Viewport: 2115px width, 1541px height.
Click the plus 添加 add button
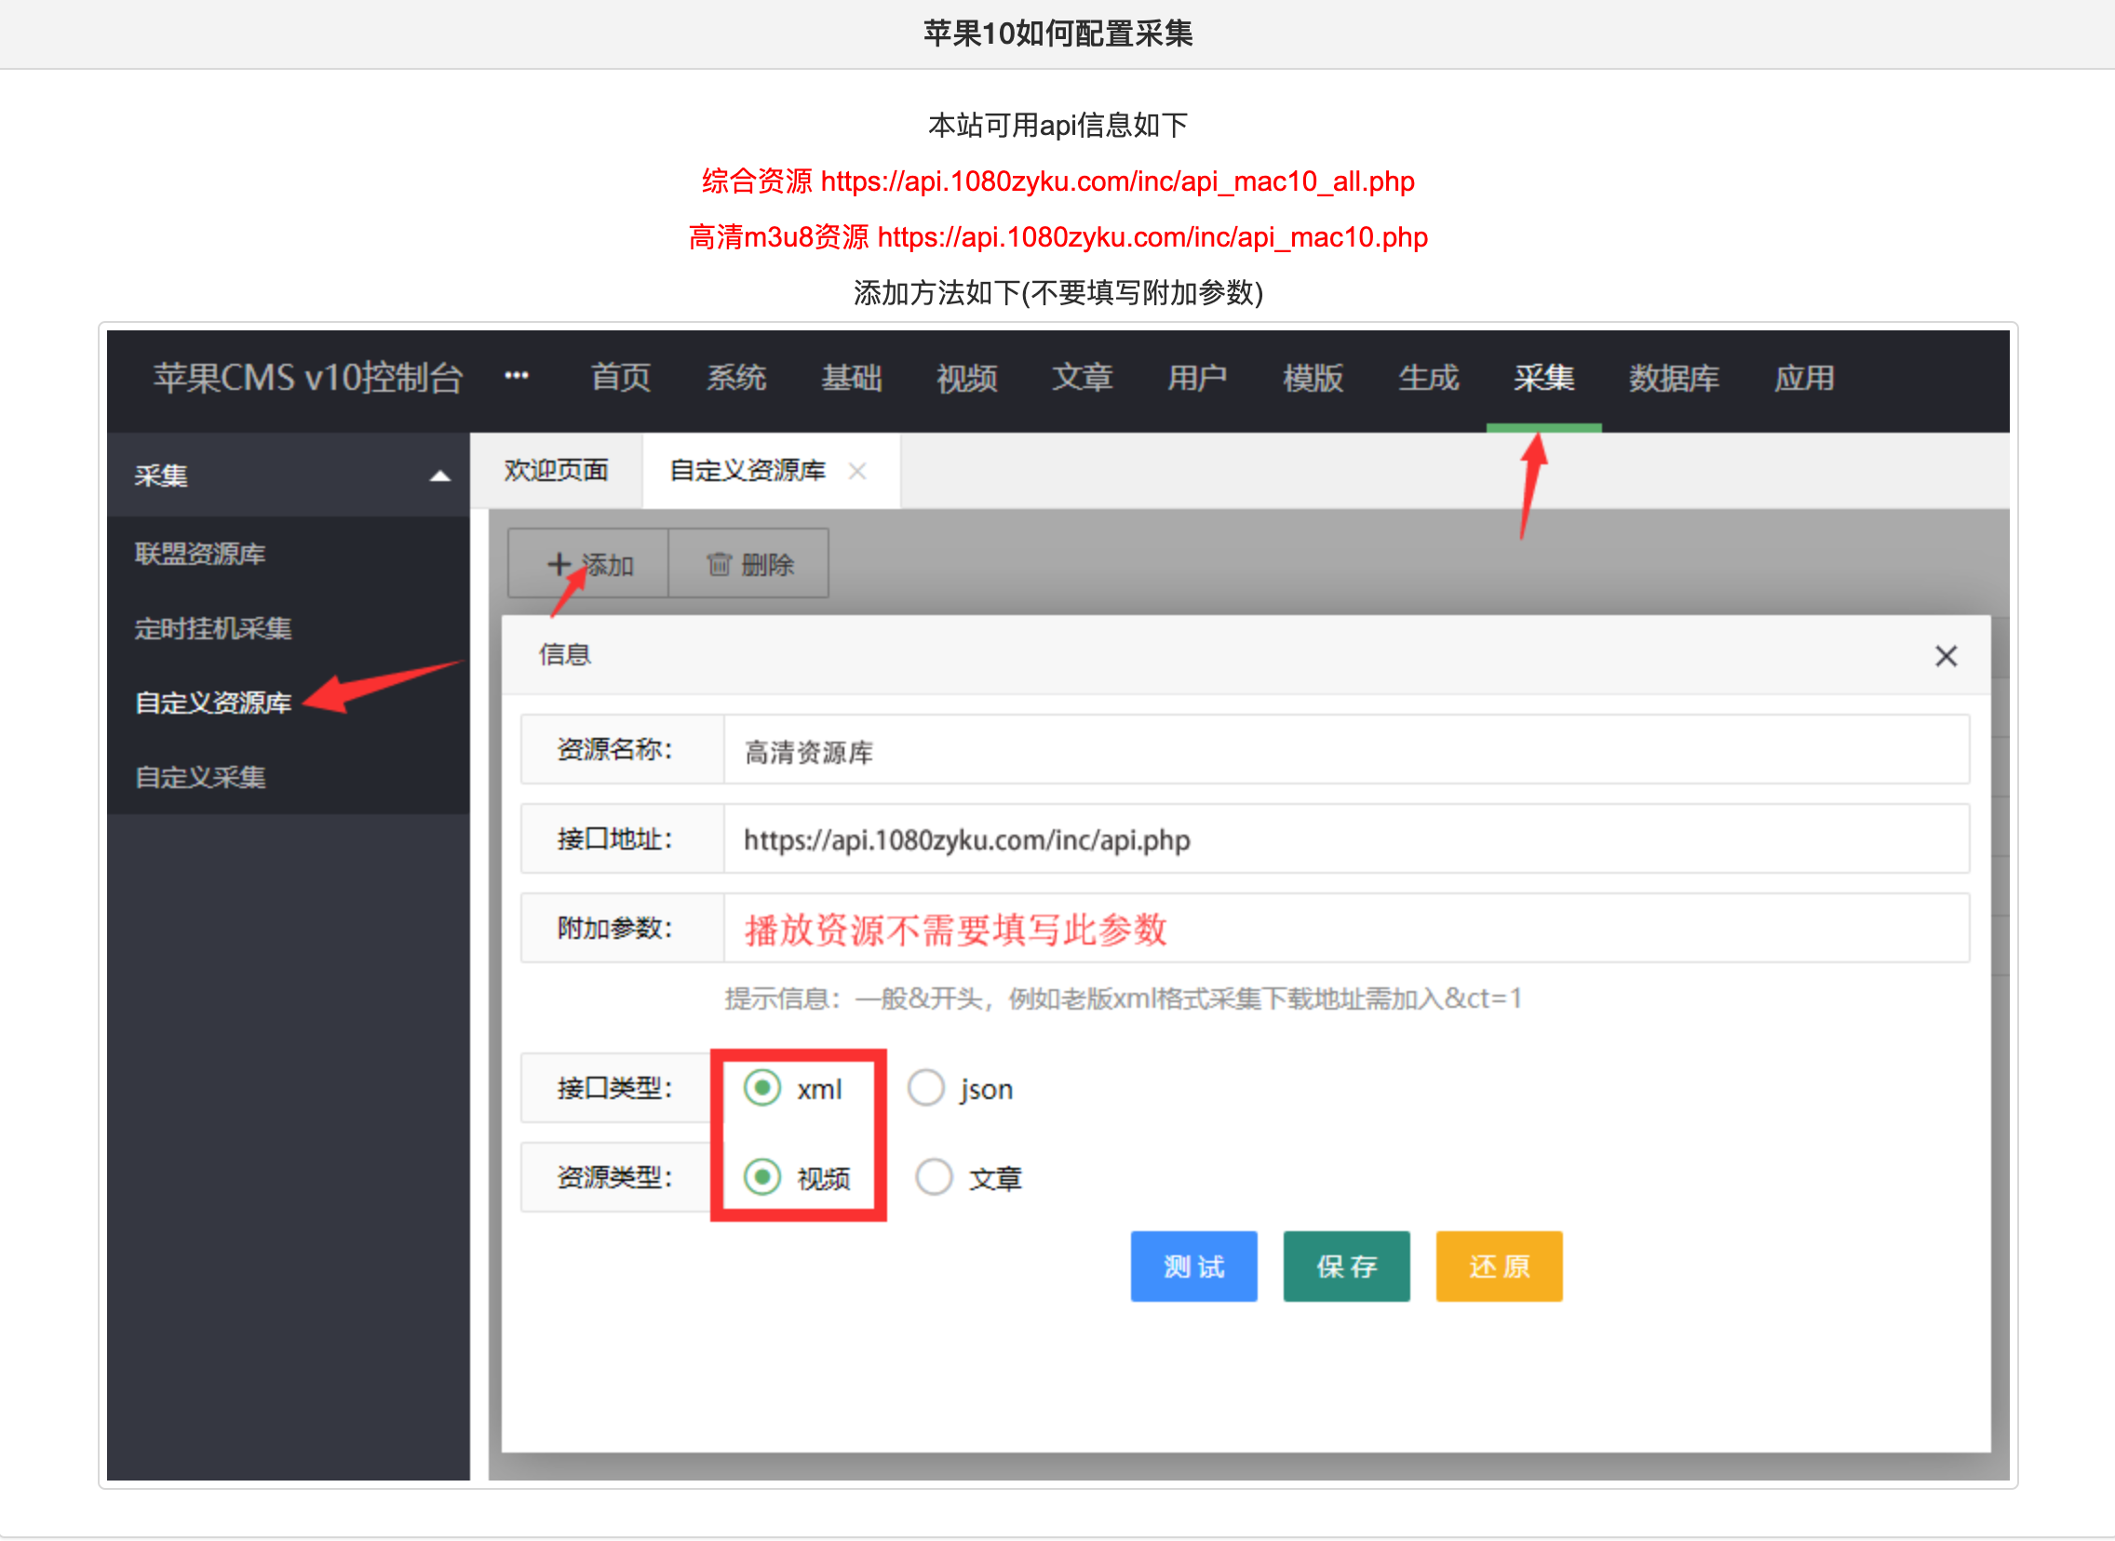pyautogui.click(x=588, y=564)
